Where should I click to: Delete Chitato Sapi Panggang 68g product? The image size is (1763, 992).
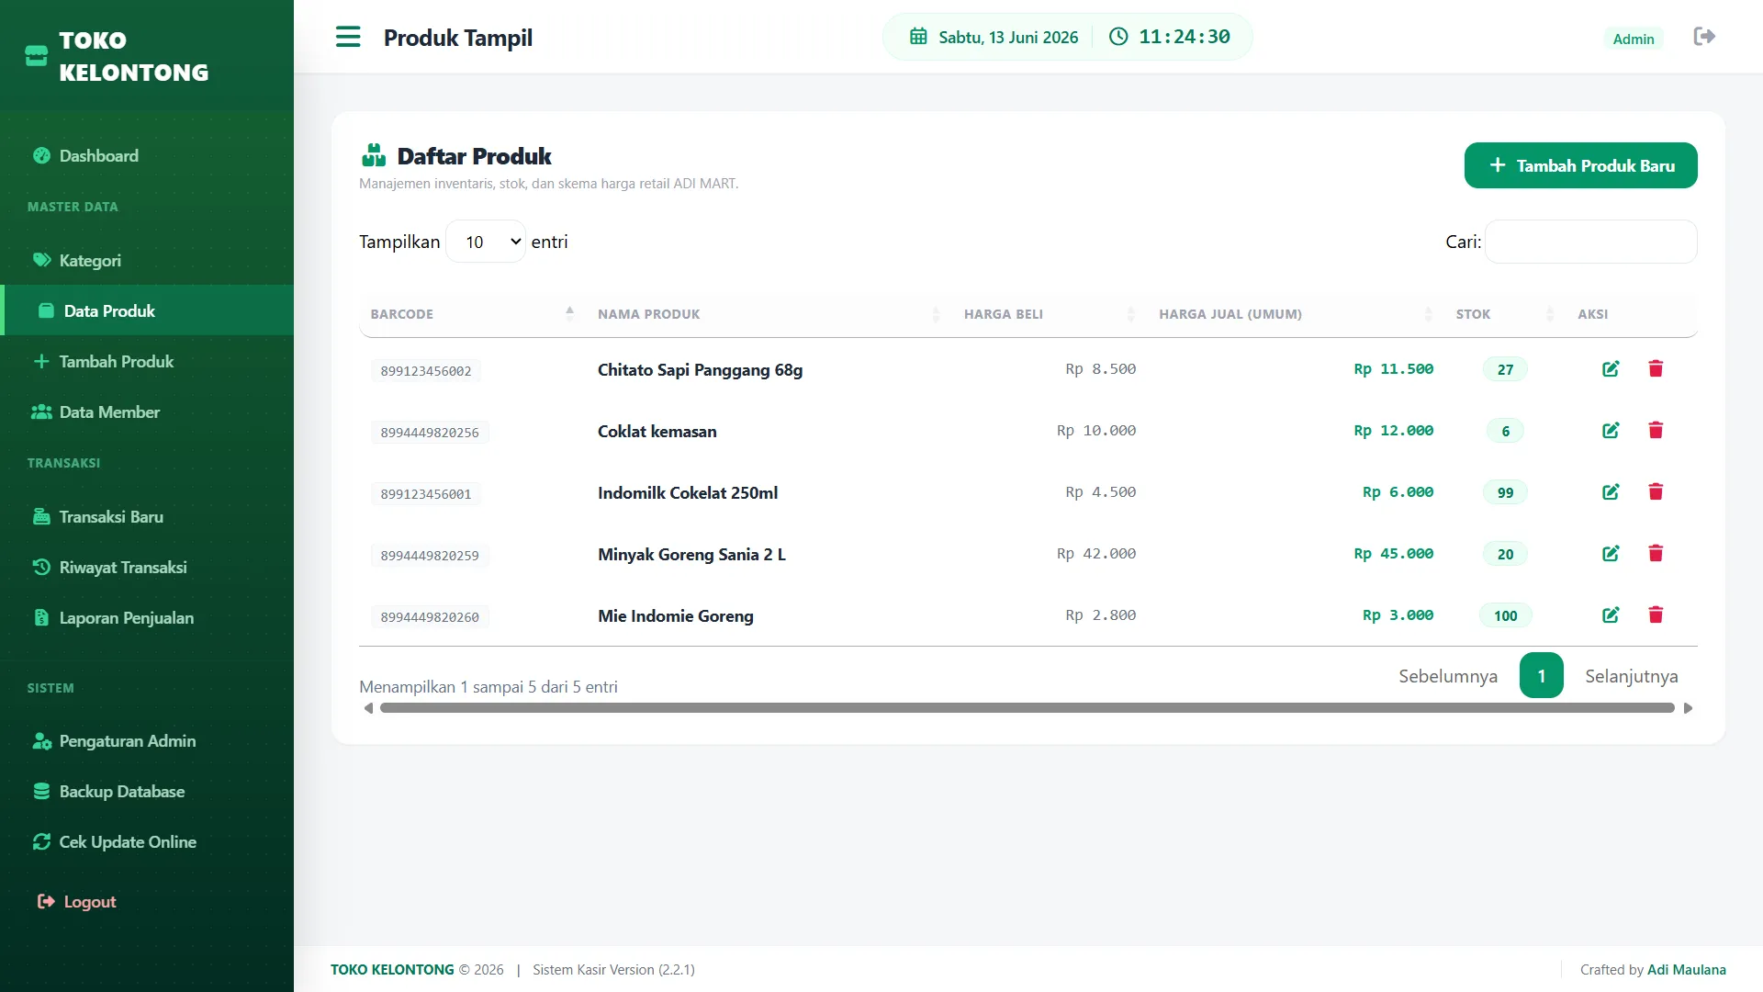click(1656, 369)
